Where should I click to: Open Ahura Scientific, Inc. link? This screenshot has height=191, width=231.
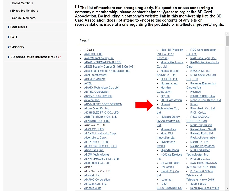[x=97, y=108]
